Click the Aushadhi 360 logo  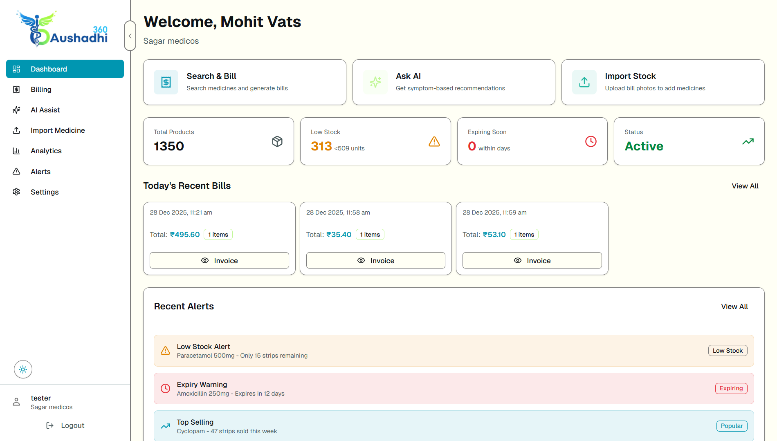click(62, 29)
